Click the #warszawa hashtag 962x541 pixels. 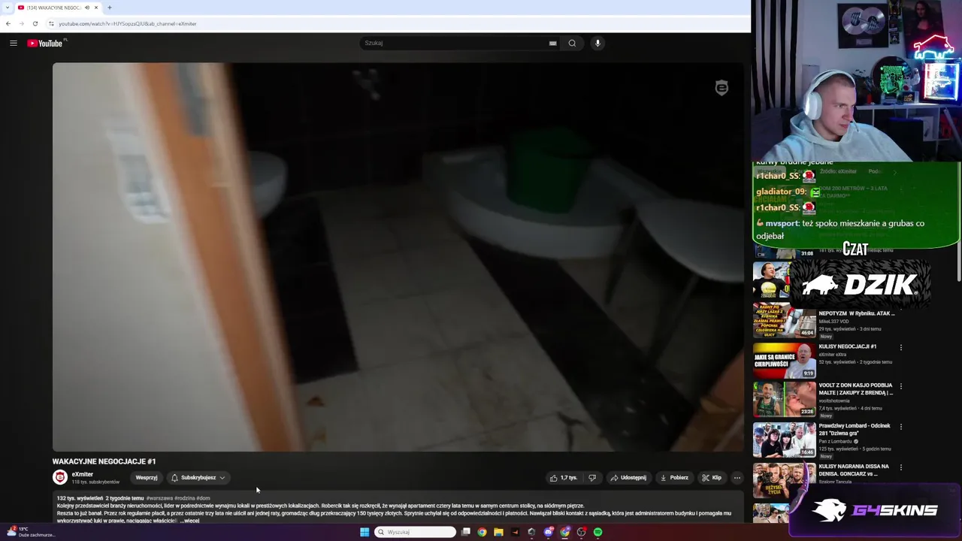coord(159,498)
